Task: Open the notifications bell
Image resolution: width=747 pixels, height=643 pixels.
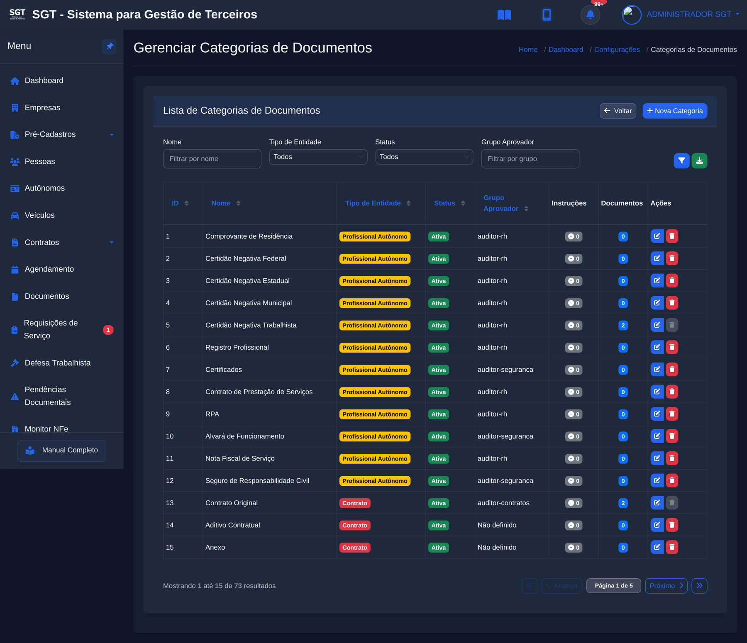Action: click(x=590, y=15)
